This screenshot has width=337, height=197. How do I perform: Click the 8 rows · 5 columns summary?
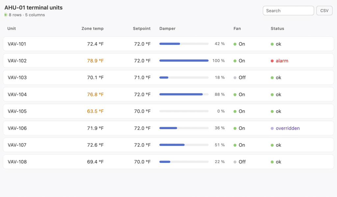tap(27, 15)
